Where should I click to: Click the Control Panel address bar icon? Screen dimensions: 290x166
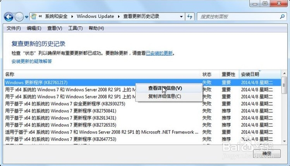coord(34,16)
